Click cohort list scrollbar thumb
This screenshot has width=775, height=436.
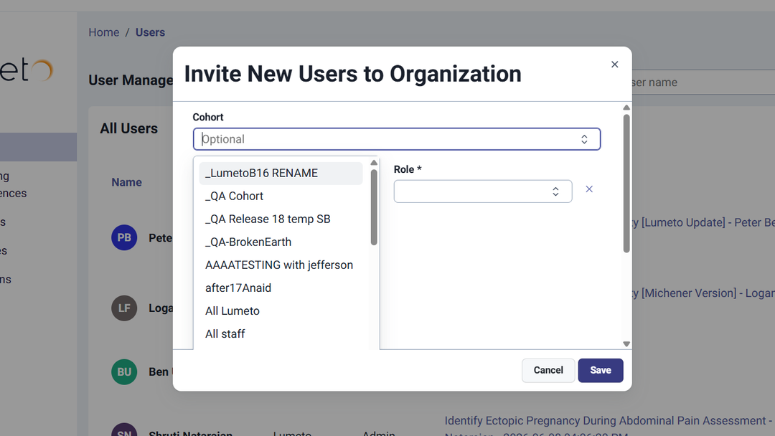pos(374,207)
